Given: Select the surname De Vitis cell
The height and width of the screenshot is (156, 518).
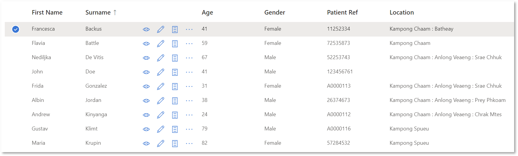Looking at the screenshot, I should [x=95, y=57].
